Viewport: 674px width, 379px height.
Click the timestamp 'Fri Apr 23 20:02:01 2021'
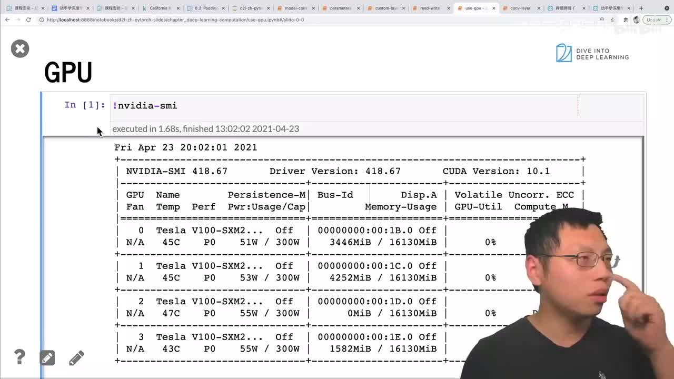click(x=186, y=147)
